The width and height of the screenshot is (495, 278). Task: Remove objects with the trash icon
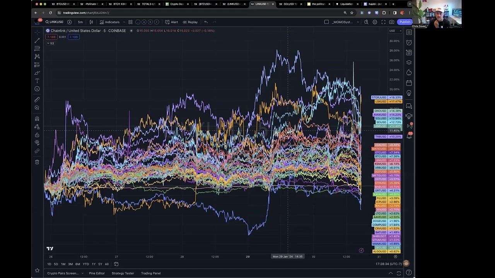point(37,162)
